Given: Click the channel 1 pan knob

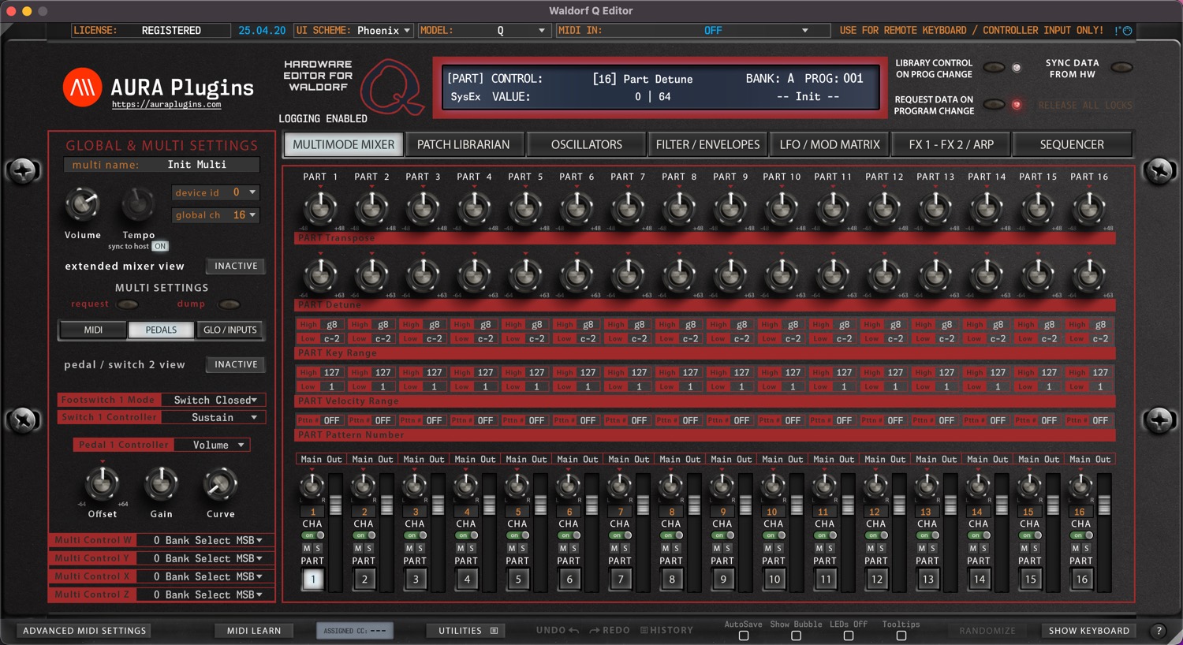Looking at the screenshot, I should [312, 486].
